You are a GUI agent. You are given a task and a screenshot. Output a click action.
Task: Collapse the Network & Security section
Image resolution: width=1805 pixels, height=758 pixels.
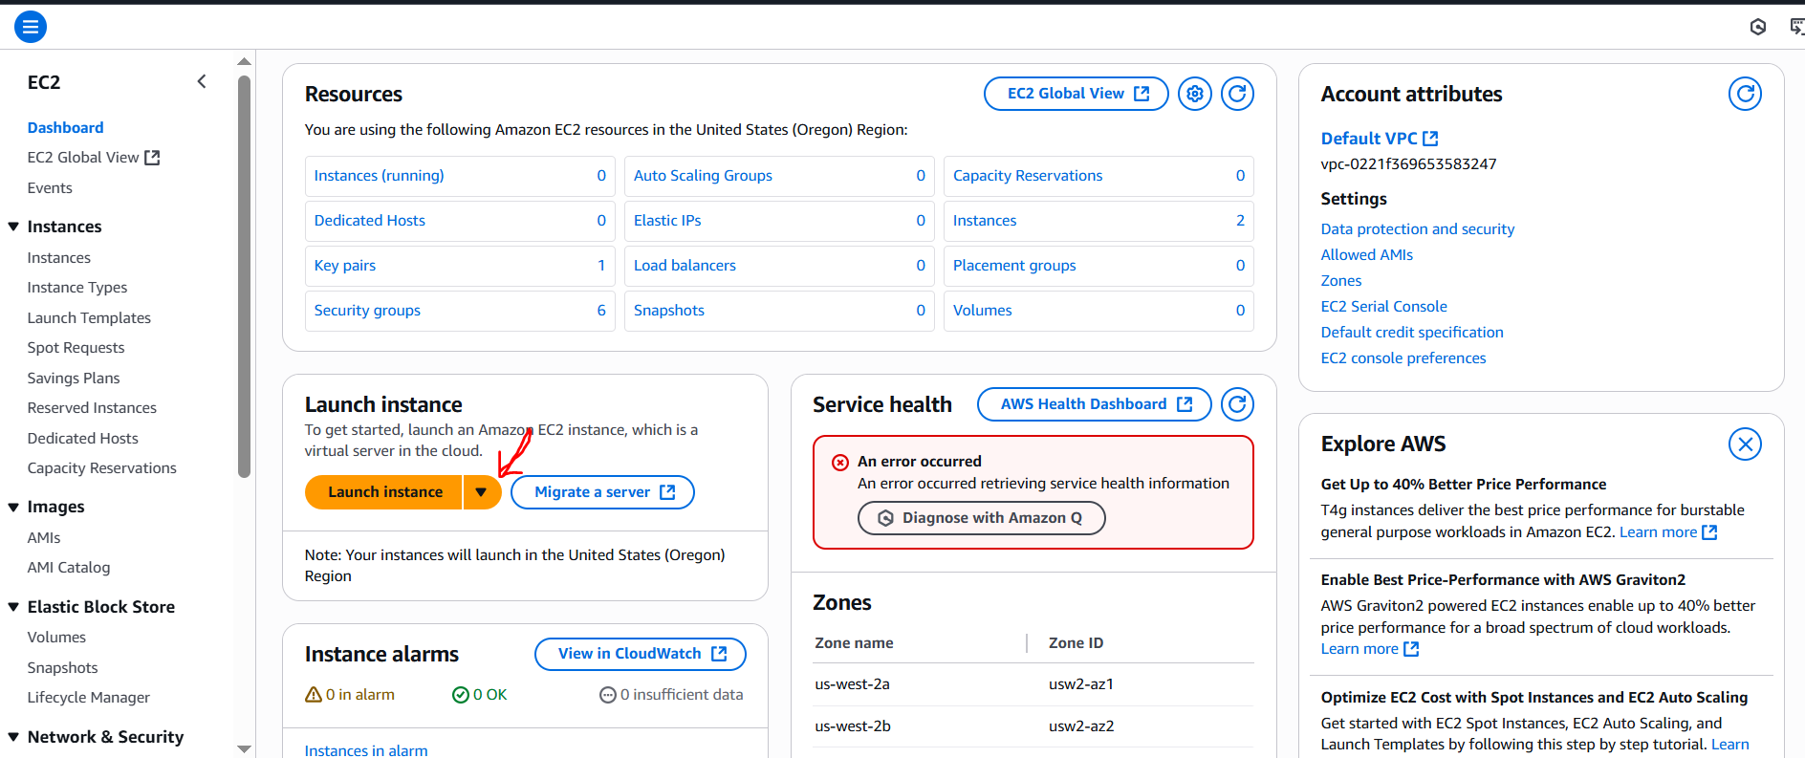click(x=13, y=737)
